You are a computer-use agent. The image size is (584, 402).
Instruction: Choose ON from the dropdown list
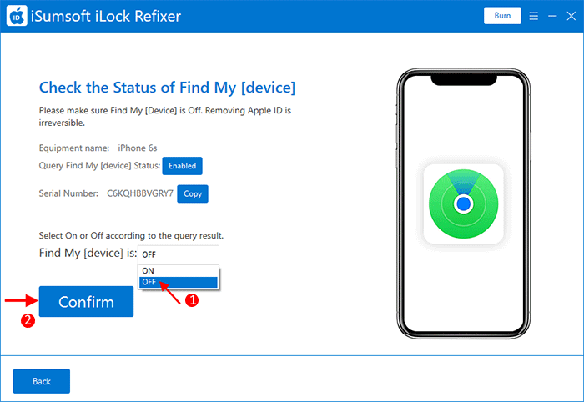[x=179, y=270]
